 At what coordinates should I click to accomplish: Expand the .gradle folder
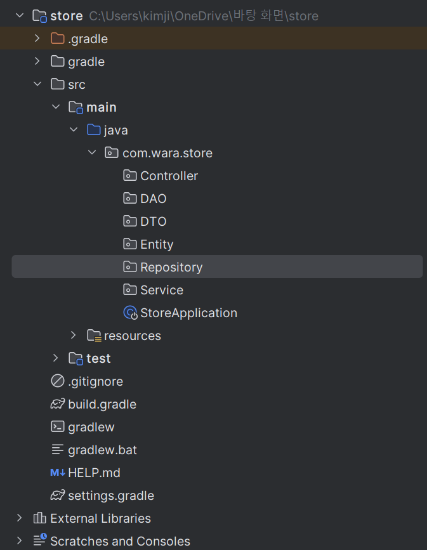coord(37,39)
